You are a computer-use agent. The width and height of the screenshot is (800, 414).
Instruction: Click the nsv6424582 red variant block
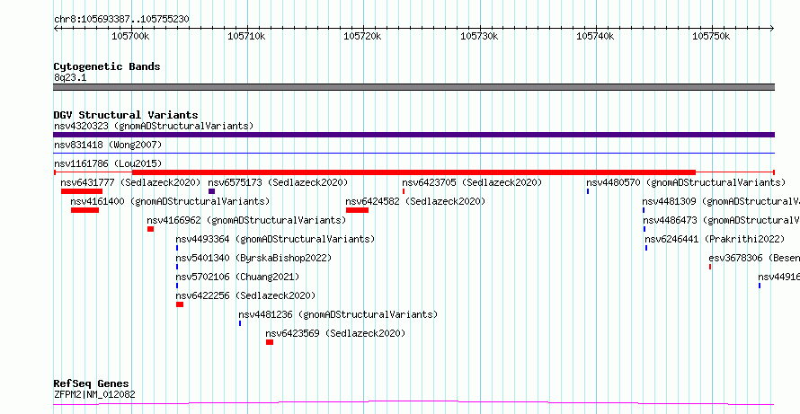click(357, 210)
